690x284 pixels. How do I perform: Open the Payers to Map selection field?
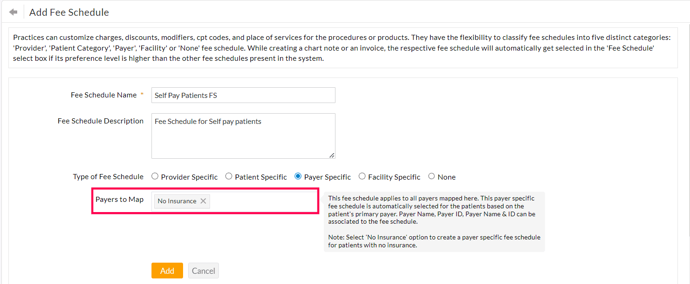pyautogui.click(x=263, y=201)
